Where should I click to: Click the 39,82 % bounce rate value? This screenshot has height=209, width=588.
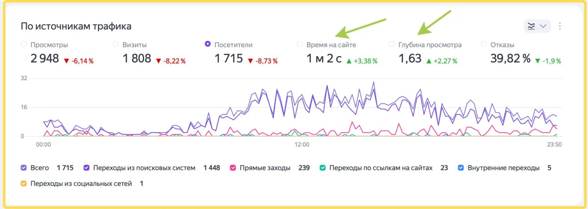click(x=510, y=59)
